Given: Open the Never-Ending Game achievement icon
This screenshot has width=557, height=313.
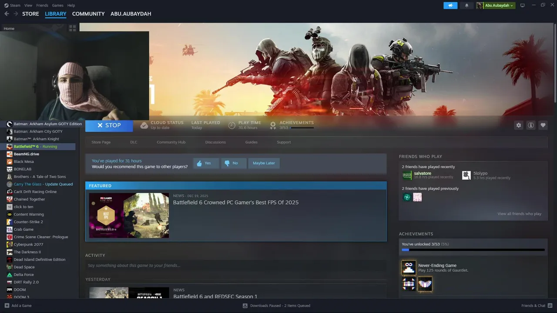Looking at the screenshot, I should point(409,268).
